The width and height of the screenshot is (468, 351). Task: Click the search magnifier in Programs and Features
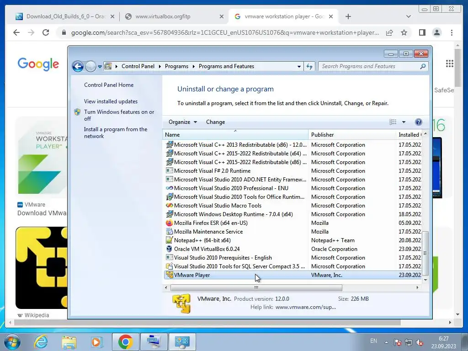coord(423,66)
